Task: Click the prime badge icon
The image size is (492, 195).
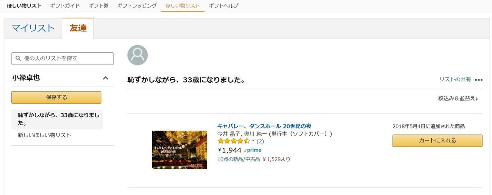Action: click(x=252, y=150)
